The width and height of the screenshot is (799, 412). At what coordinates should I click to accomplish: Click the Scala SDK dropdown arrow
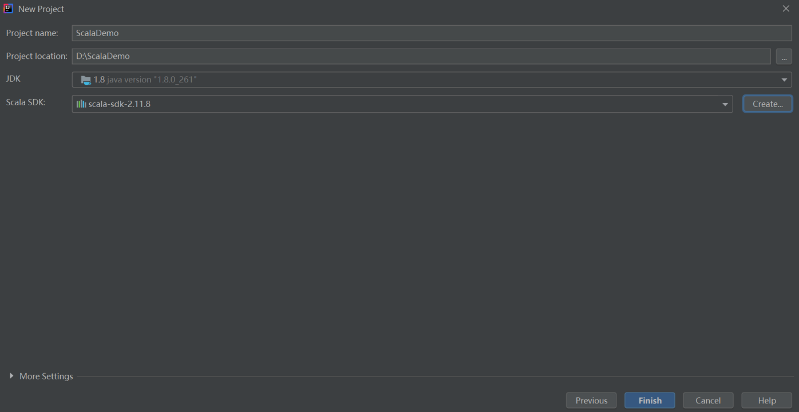click(725, 104)
